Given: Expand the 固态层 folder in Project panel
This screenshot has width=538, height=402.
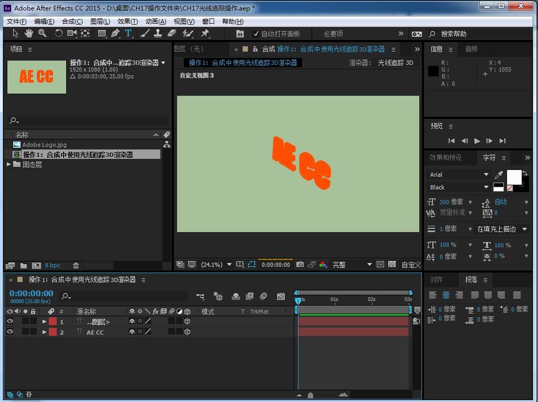Looking at the screenshot, I should coord(9,165).
